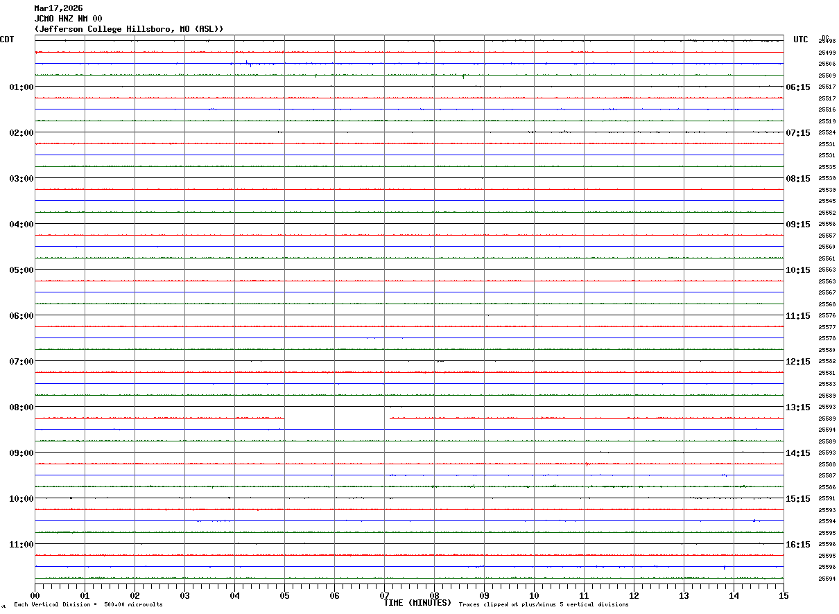Click the Each Vertical Division 500.00 microvolts note
Screen dimensions: 839x614
click(x=88, y=604)
